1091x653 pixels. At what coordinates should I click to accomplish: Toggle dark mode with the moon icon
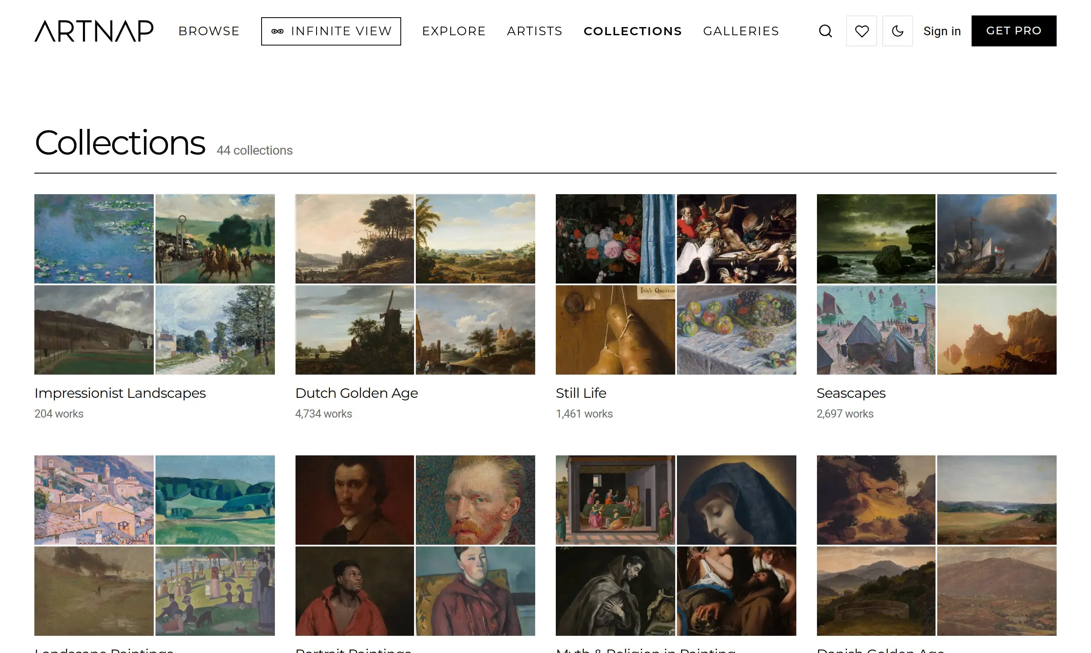point(897,31)
